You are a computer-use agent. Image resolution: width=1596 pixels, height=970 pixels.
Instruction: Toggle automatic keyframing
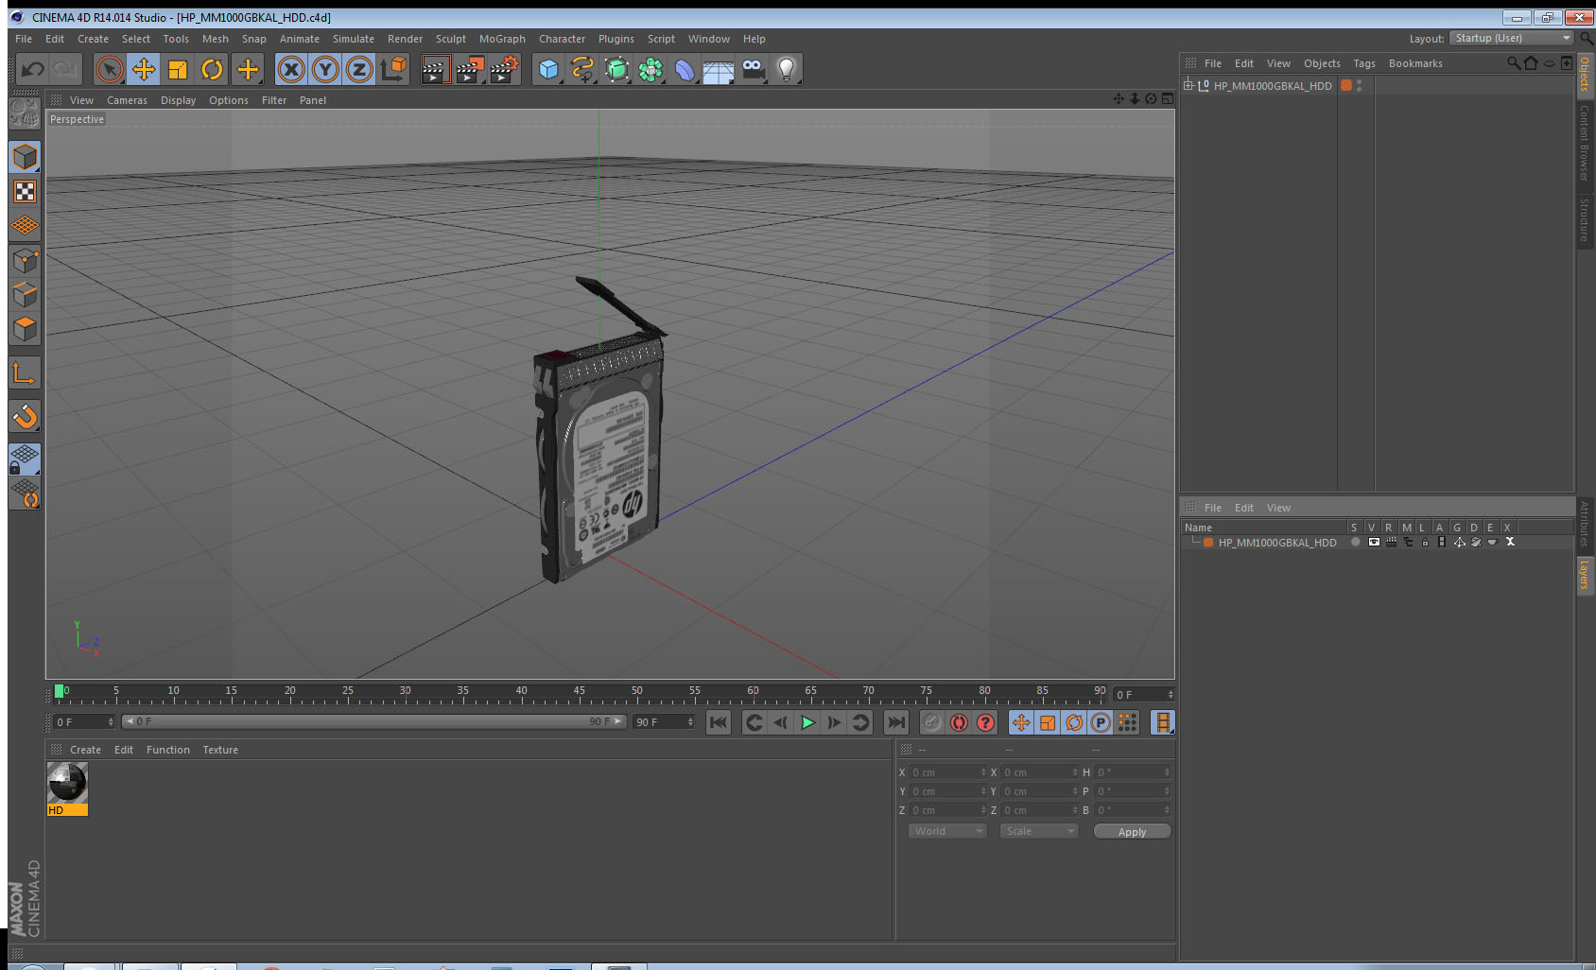[959, 723]
